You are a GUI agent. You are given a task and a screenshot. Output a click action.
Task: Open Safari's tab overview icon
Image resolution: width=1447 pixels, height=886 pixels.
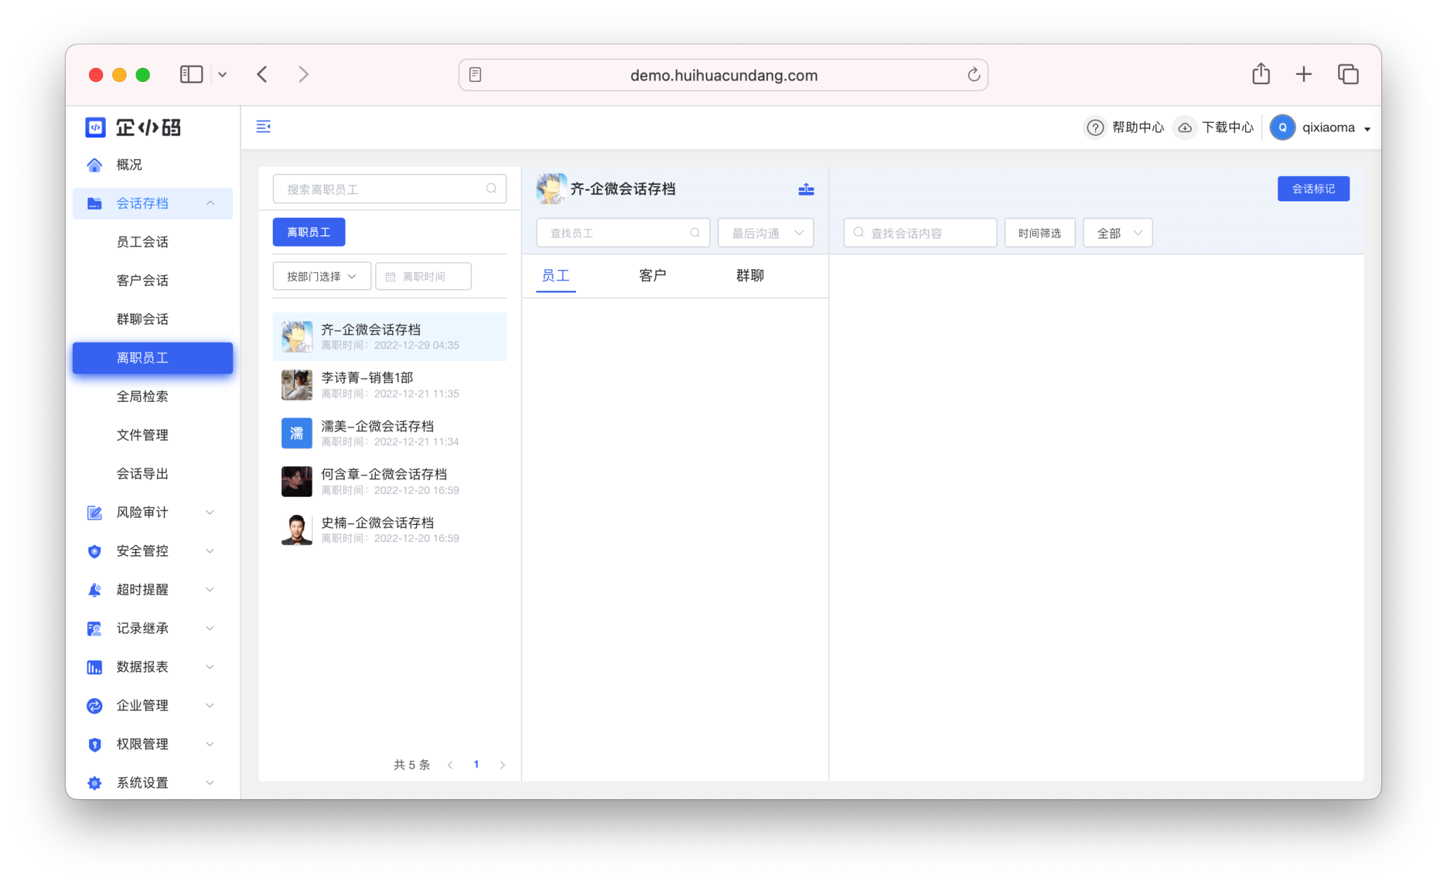pos(1347,74)
